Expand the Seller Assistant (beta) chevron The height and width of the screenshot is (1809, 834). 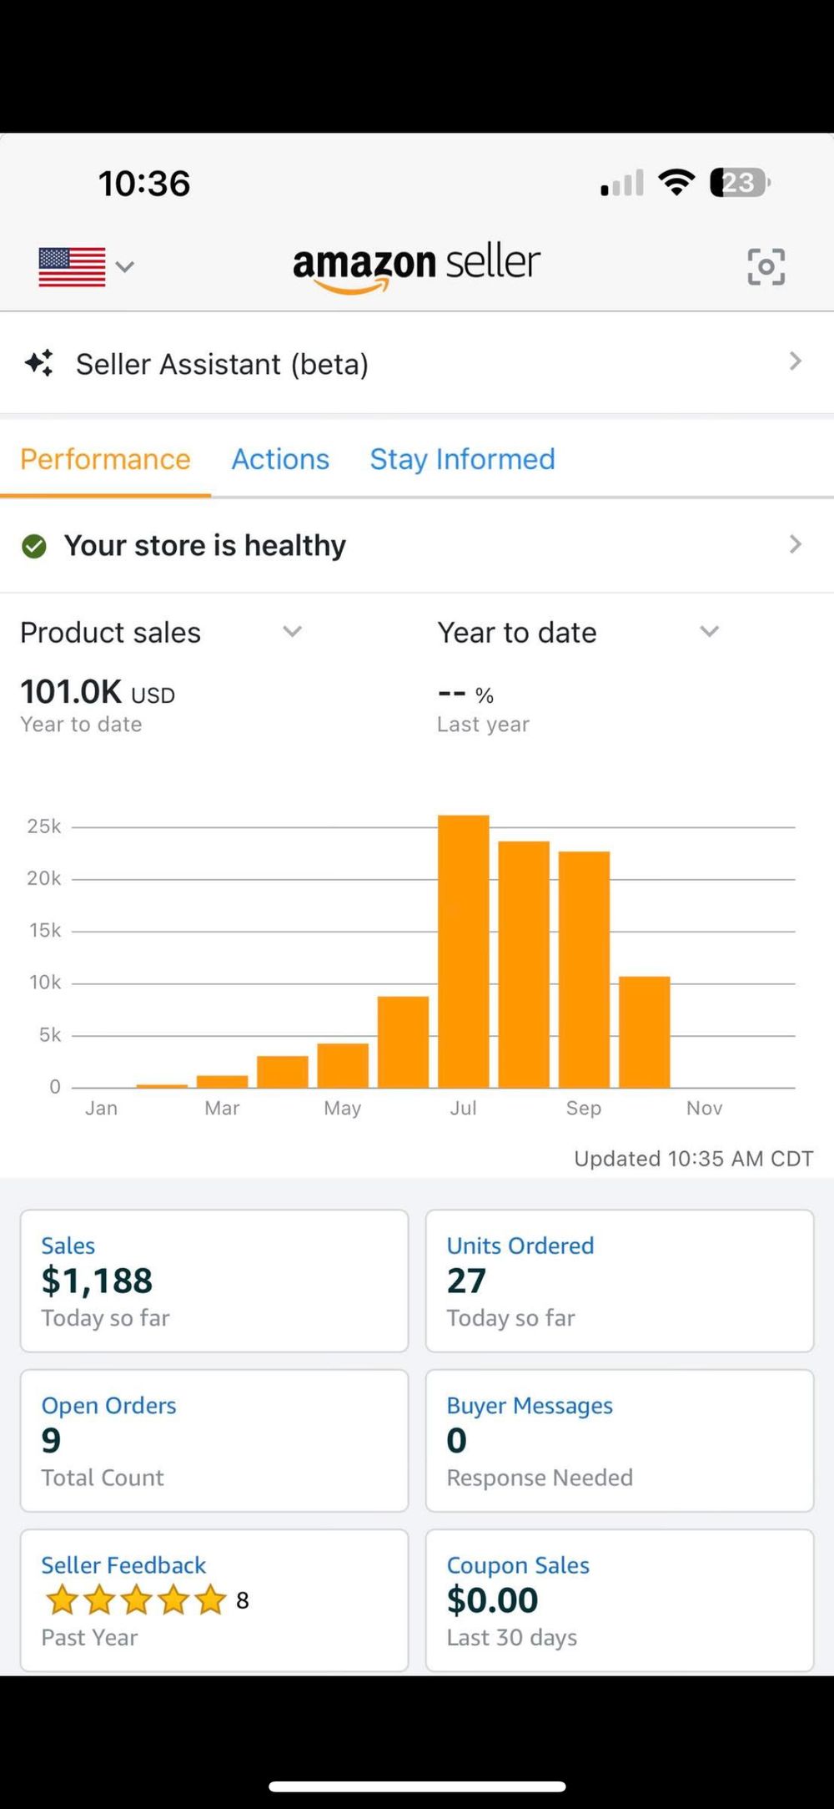(x=795, y=361)
